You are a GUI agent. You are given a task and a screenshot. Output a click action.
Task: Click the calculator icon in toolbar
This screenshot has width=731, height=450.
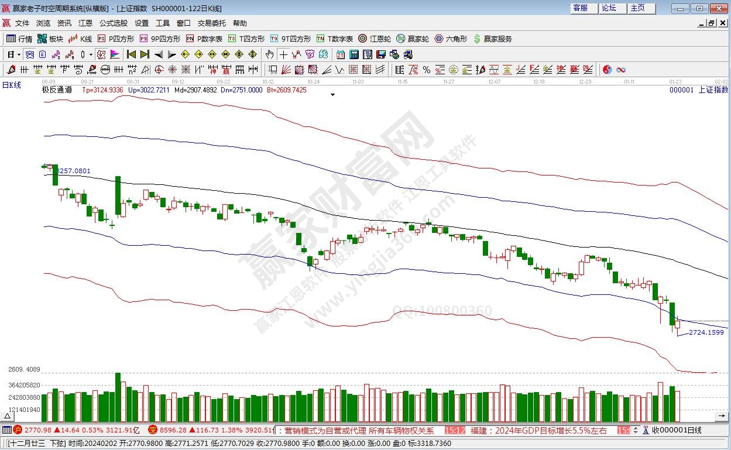[x=354, y=54]
